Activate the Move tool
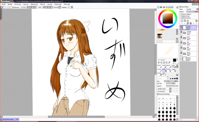Viewport: 199px width, 122px height. click(x=159, y=62)
